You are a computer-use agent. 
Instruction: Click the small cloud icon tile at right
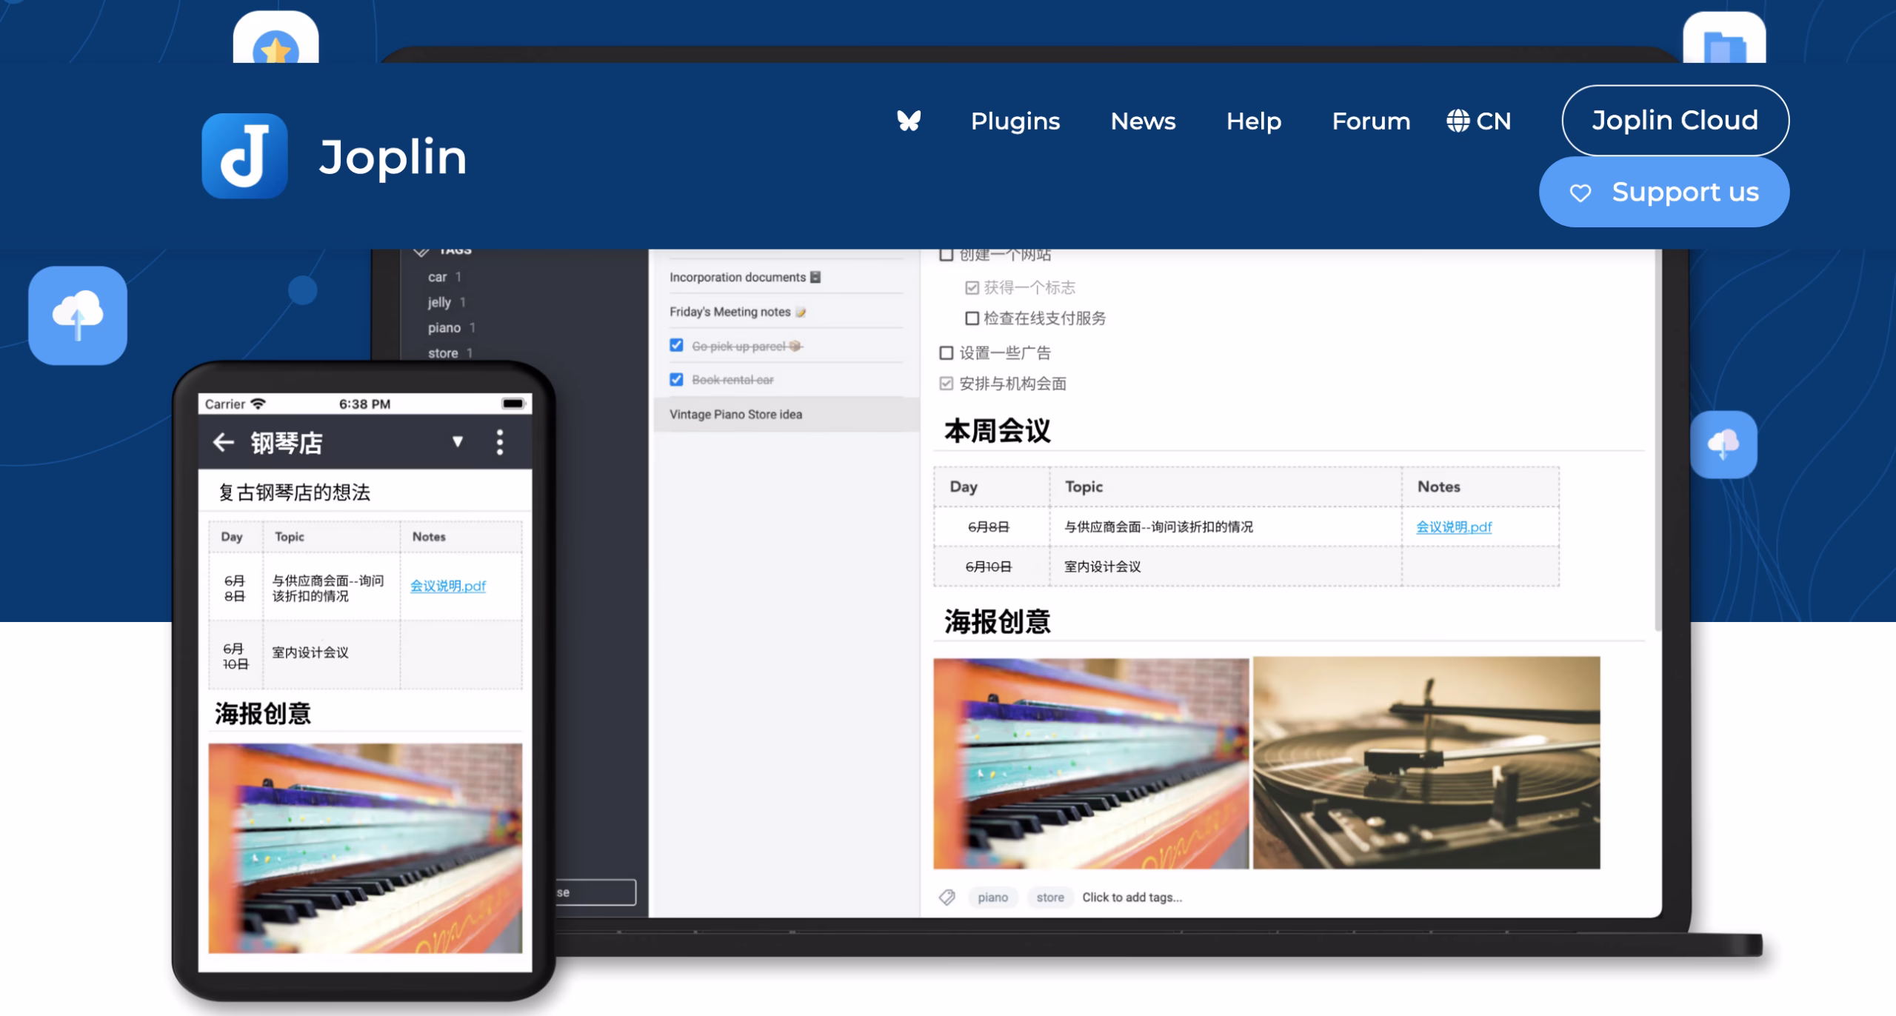[x=1723, y=444]
